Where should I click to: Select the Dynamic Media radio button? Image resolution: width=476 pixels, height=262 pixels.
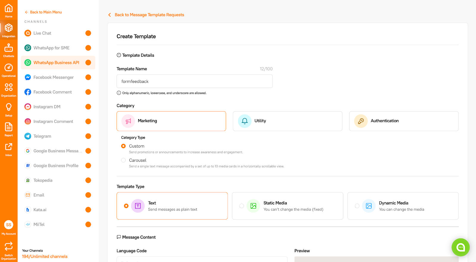point(357,206)
